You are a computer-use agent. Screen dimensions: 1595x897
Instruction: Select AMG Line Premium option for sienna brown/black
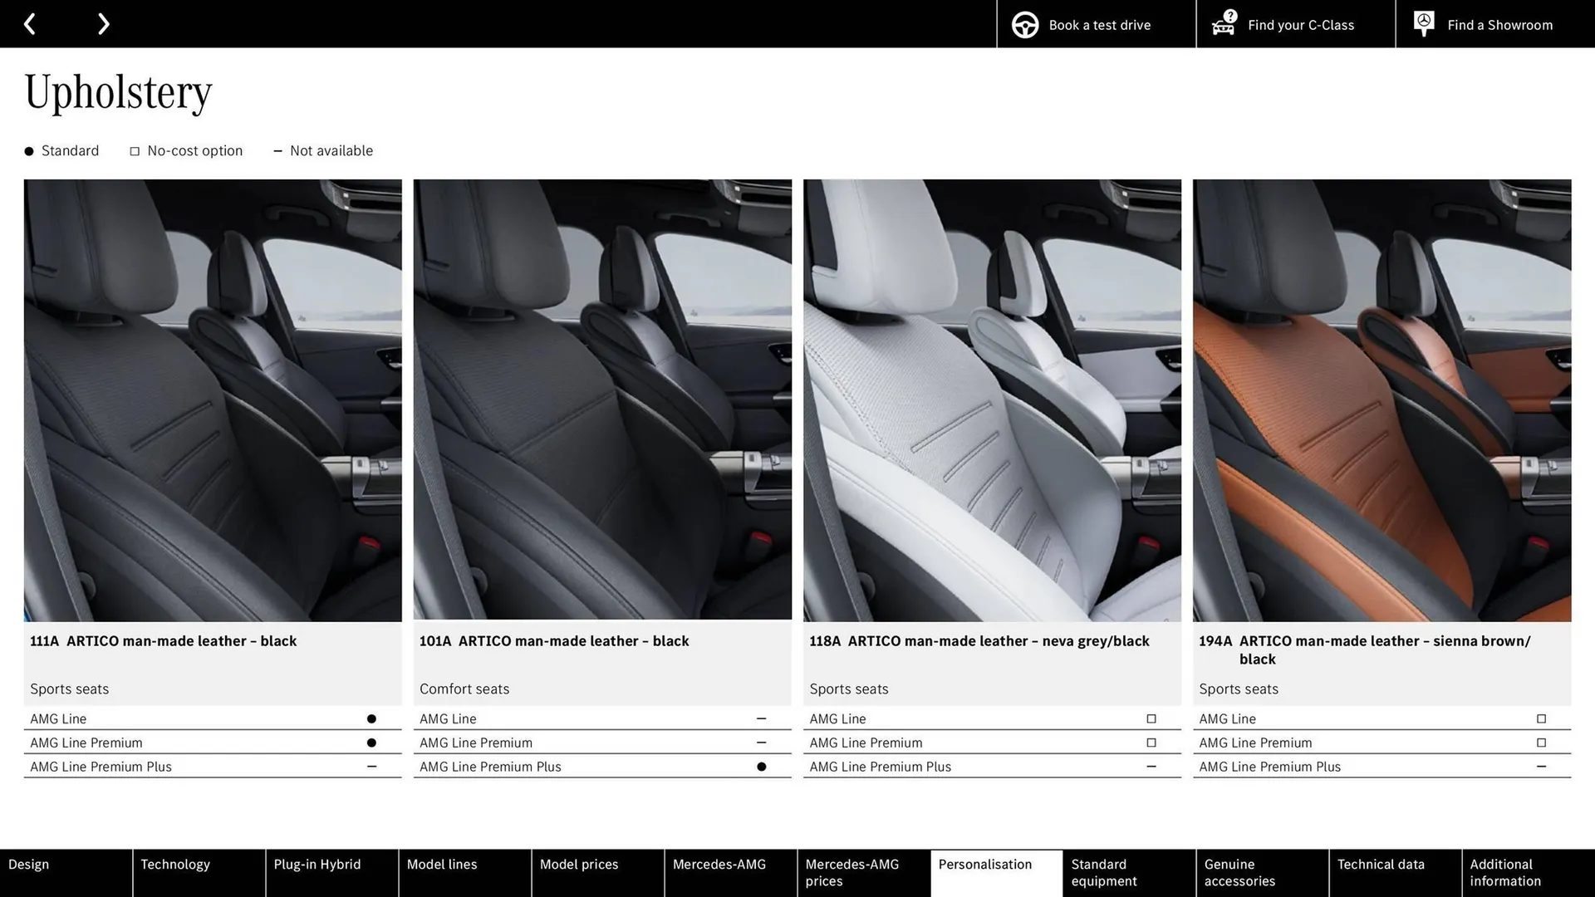tap(1541, 743)
